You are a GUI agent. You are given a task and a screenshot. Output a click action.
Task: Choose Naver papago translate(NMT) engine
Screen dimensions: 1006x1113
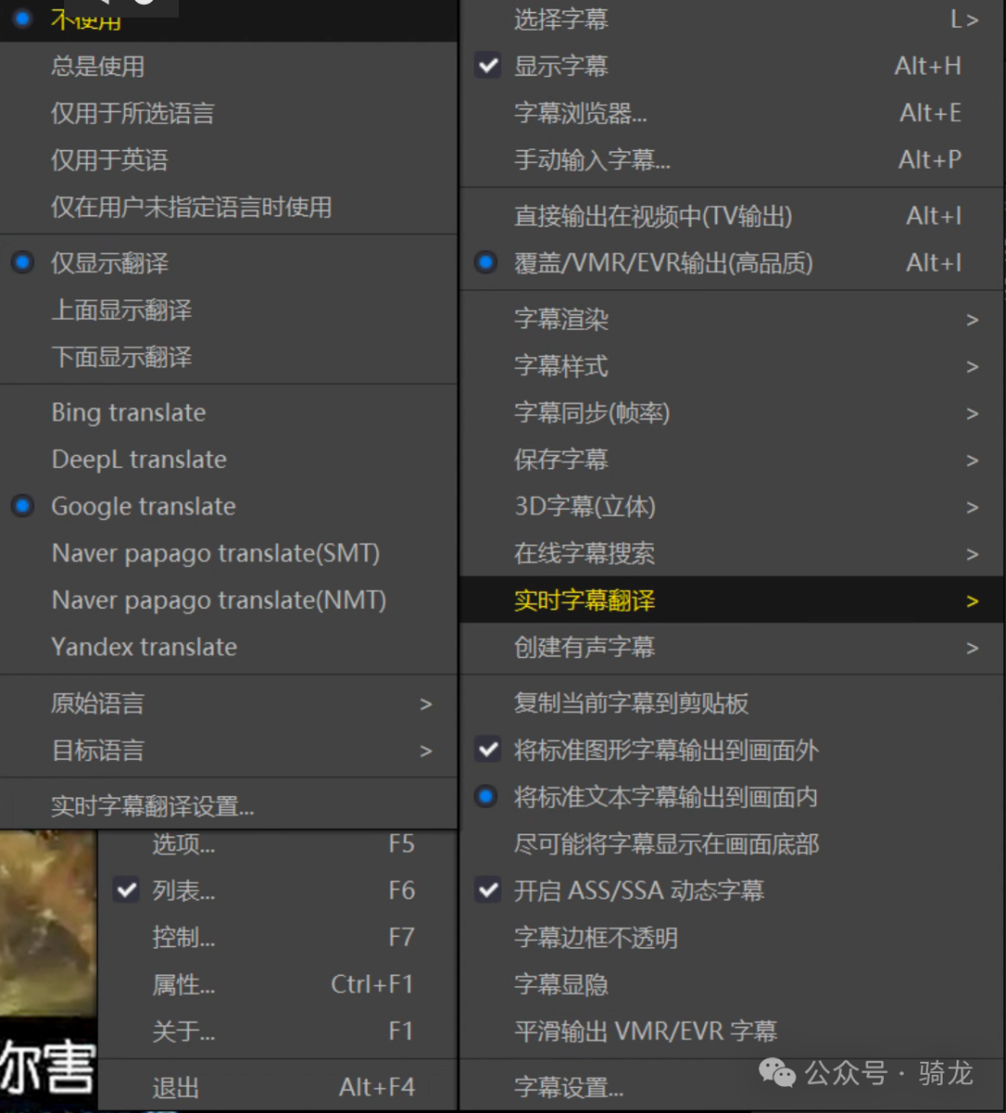[218, 600]
